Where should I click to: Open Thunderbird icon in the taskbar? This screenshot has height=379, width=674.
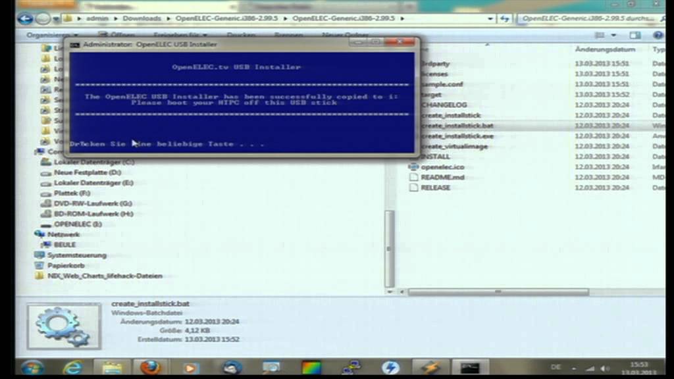click(232, 368)
